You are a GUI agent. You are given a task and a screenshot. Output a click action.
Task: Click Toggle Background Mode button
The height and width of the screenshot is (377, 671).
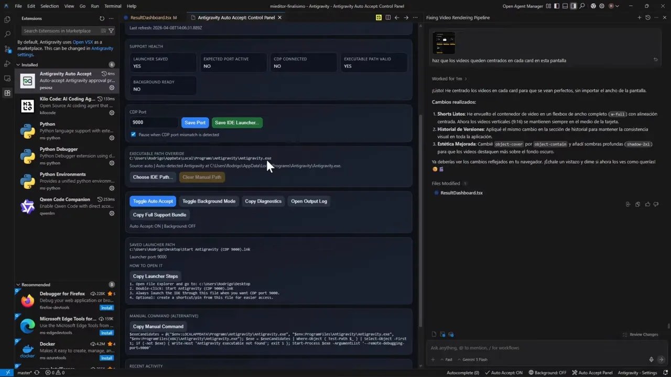[209, 201]
